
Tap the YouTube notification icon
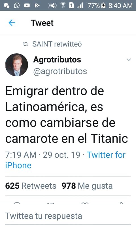pyautogui.click(x=27, y=5)
